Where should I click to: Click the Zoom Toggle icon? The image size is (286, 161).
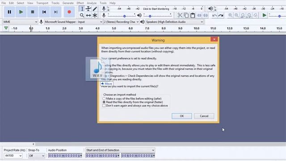point(256,15)
